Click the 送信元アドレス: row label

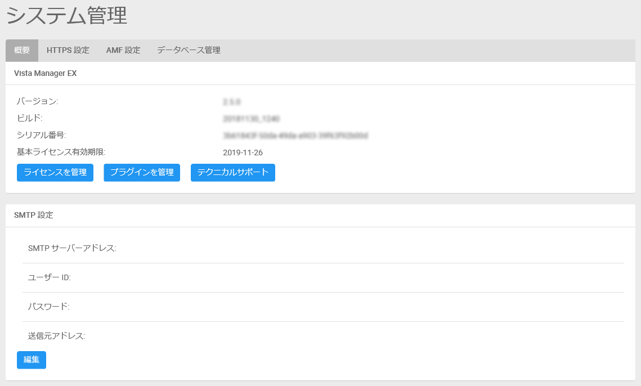pyautogui.click(x=56, y=336)
